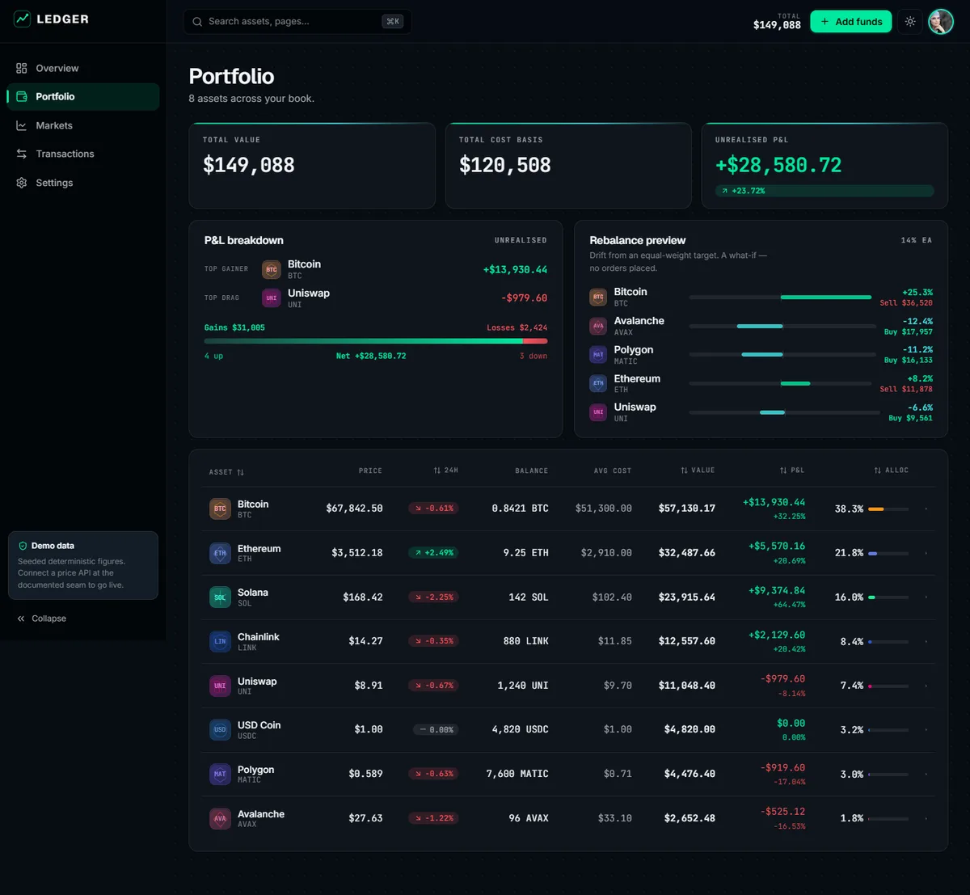Viewport: 970px width, 895px height.
Task: Open the Overview page in sidebar
Action: pos(83,68)
